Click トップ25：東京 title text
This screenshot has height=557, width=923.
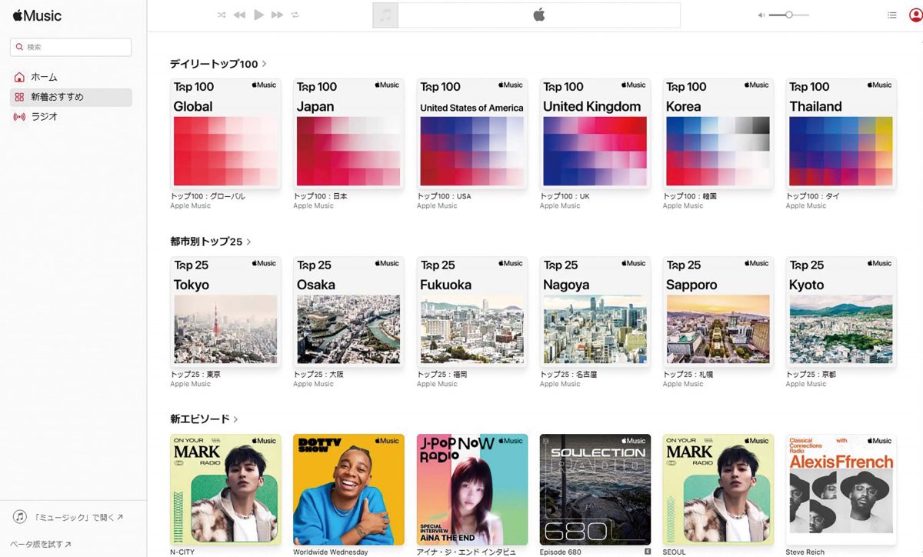tap(195, 374)
